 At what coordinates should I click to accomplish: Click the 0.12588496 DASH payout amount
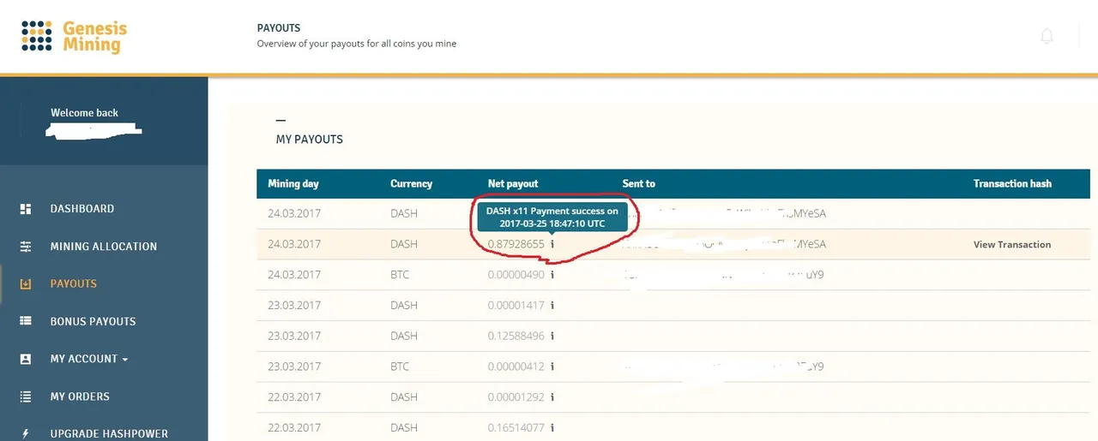tap(516, 336)
